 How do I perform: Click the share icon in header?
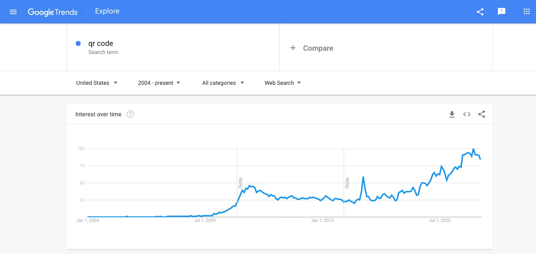pyautogui.click(x=480, y=12)
